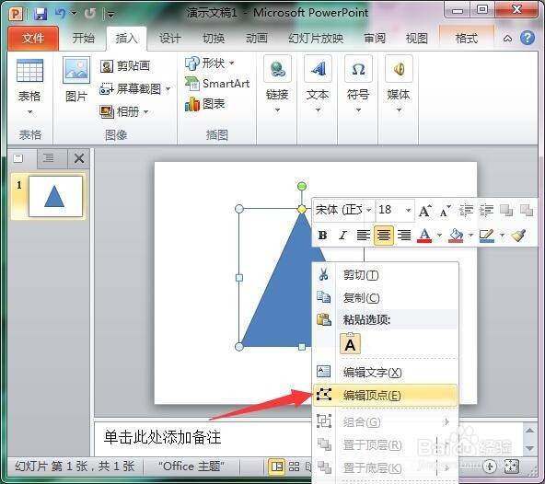Click the green rotation handle of triangle
The image size is (545, 484).
click(302, 186)
